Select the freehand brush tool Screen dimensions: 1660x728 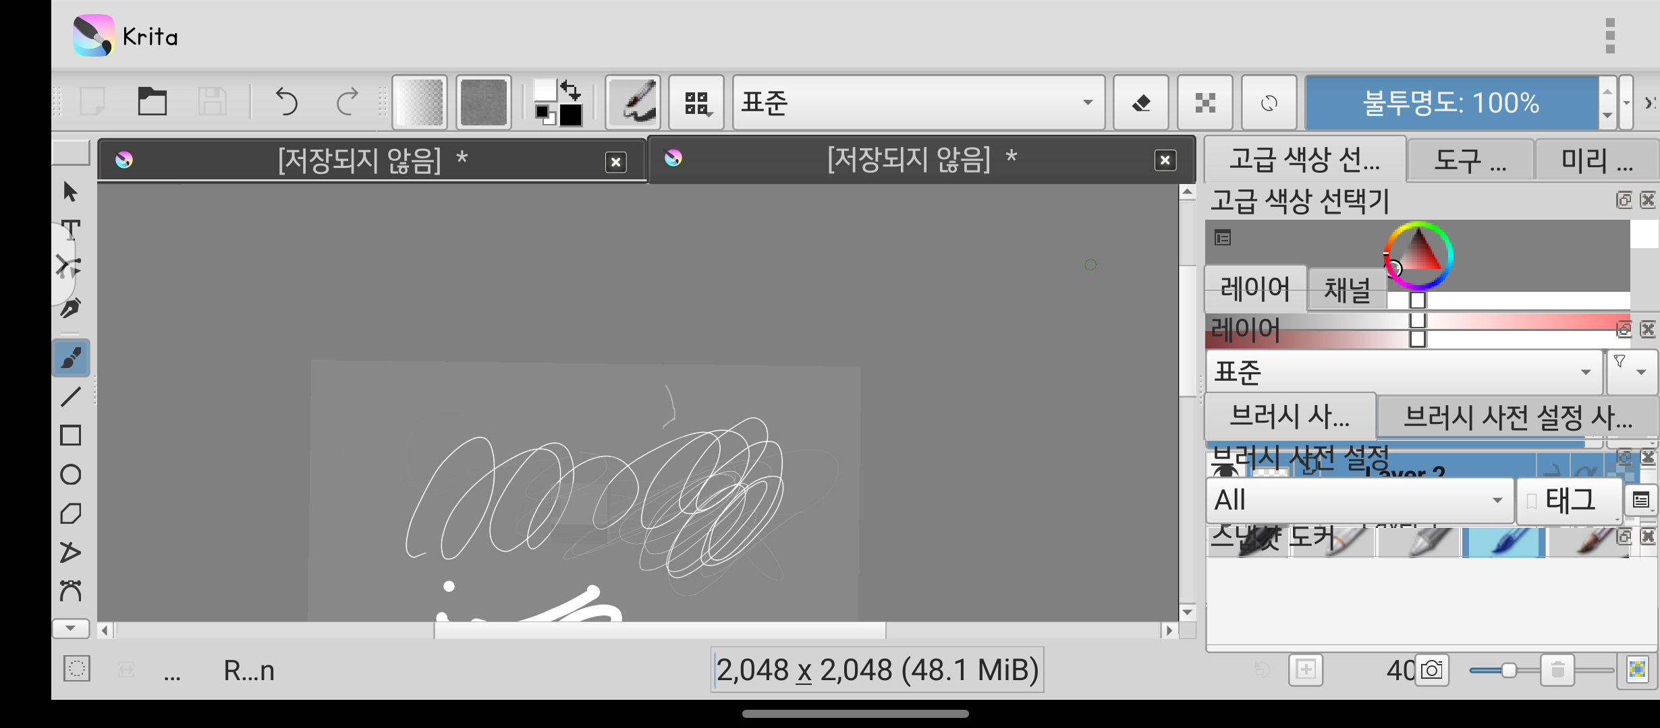(71, 357)
